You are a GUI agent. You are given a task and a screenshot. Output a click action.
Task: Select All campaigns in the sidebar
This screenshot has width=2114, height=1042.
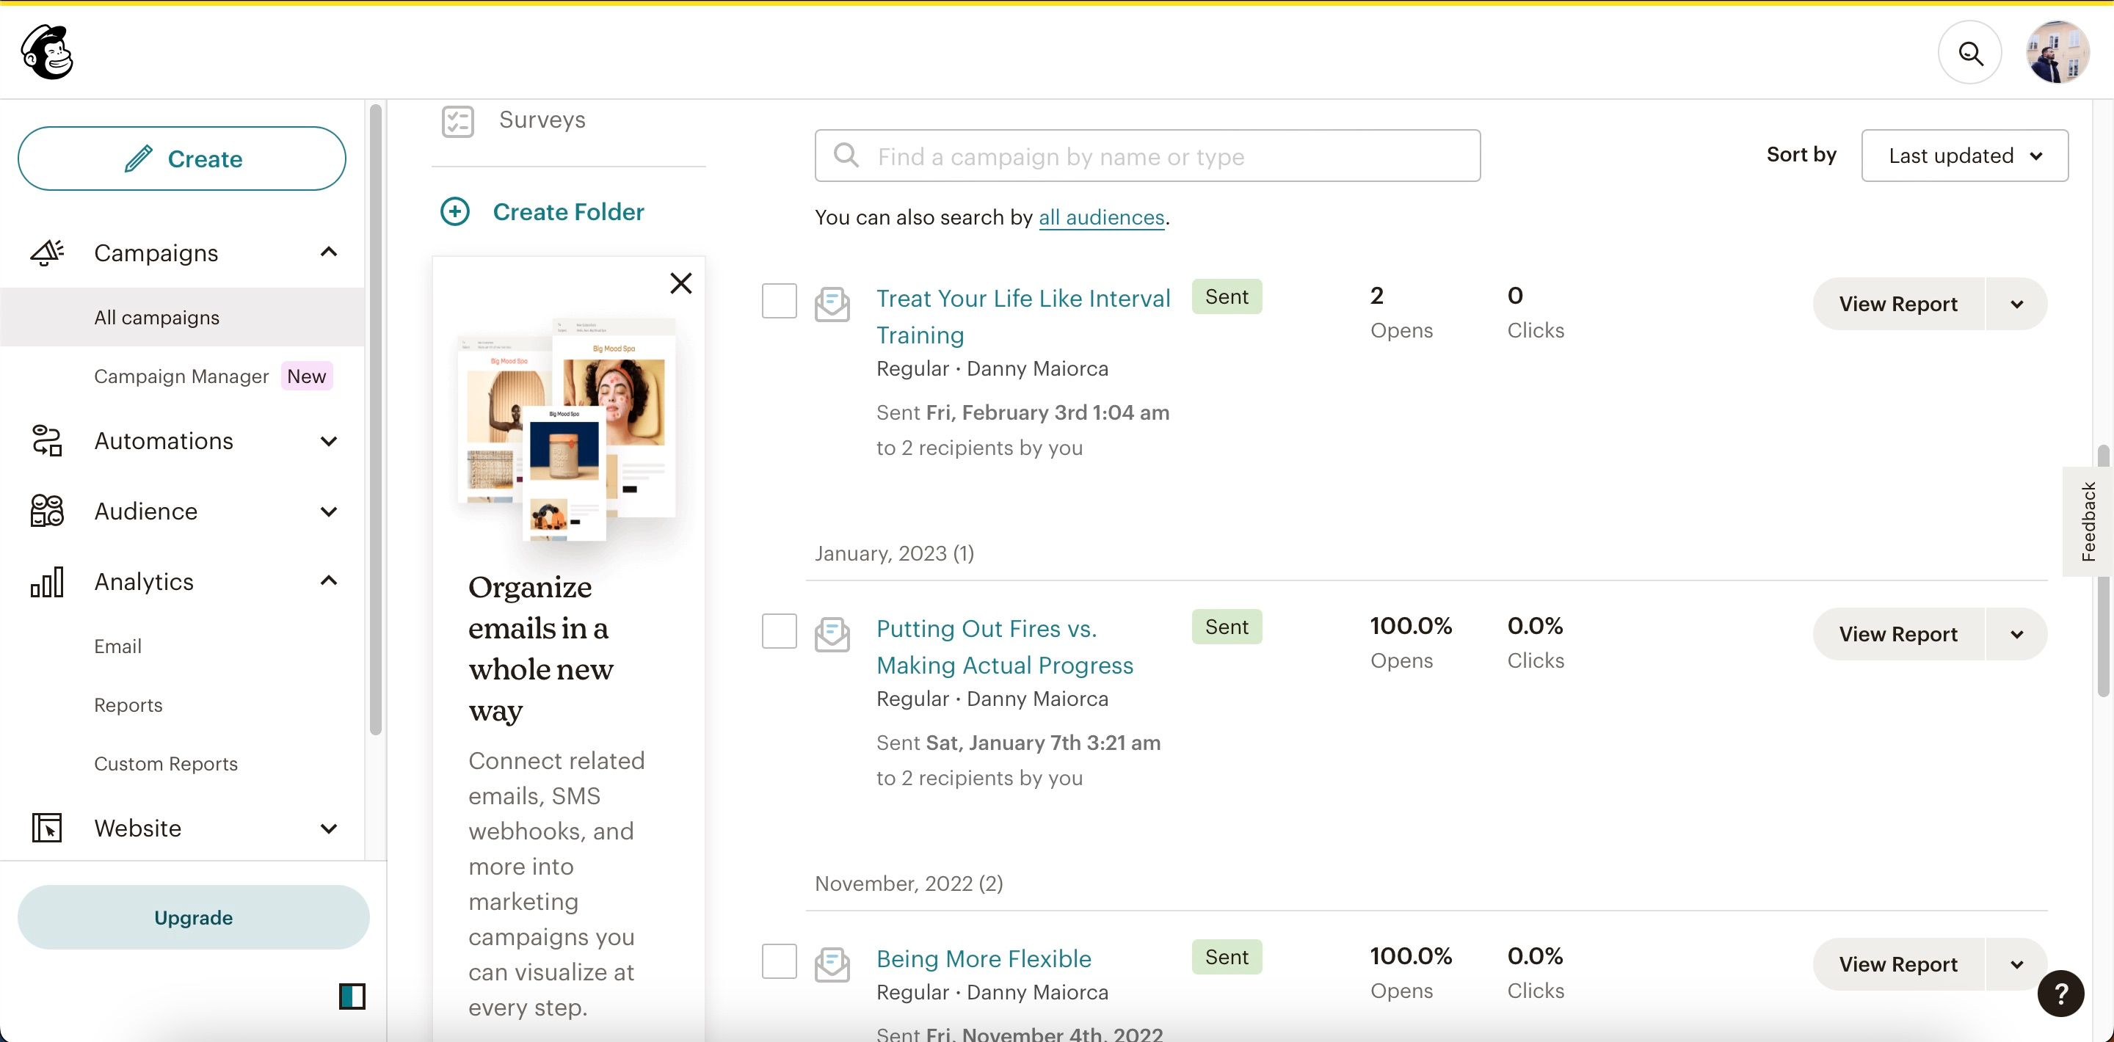click(x=157, y=317)
